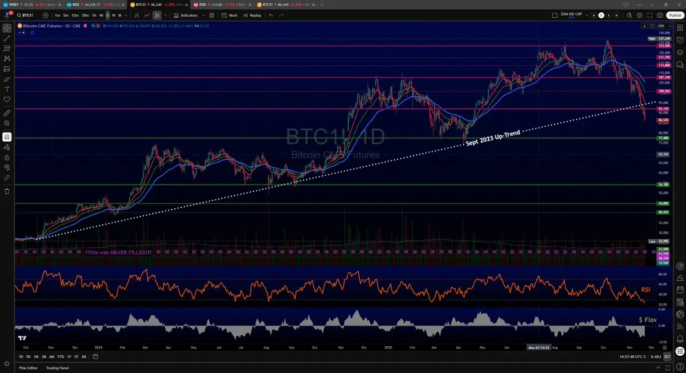Image resolution: width=686 pixels, height=373 pixels.
Task: Click the redo arrow in top toolbar
Action: tap(280, 15)
